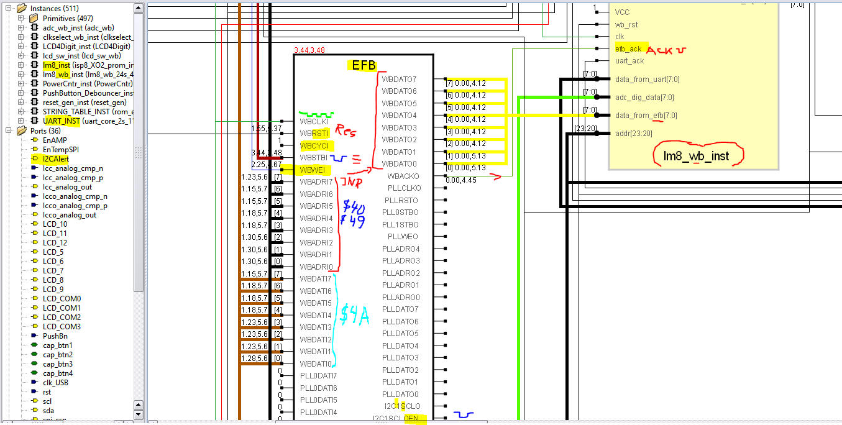Click the tree scrollbar top up arrow
The width and height of the screenshot is (842, 425).
pyautogui.click(x=139, y=7)
